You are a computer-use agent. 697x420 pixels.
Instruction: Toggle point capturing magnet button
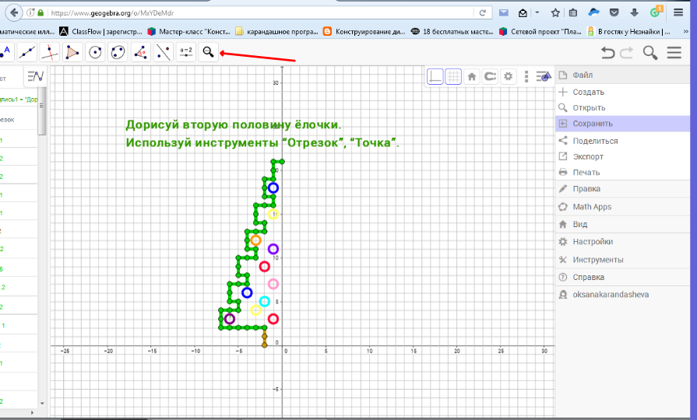click(491, 76)
